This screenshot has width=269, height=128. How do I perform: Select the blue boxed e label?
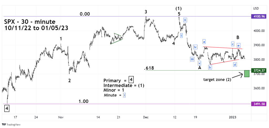pos(238,46)
